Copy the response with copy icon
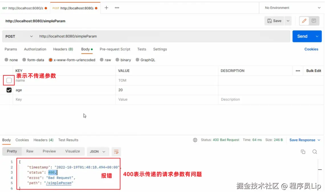Image resolution: width=327 pixels, height=196 pixels. (x=303, y=152)
